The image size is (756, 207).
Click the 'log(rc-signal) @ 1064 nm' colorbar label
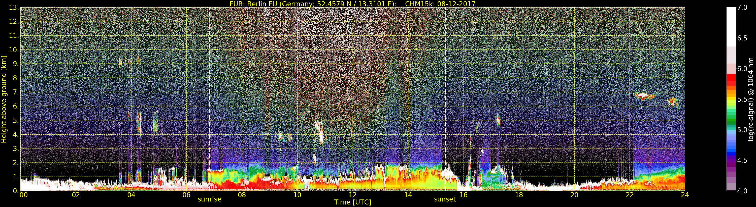pyautogui.click(x=750, y=99)
